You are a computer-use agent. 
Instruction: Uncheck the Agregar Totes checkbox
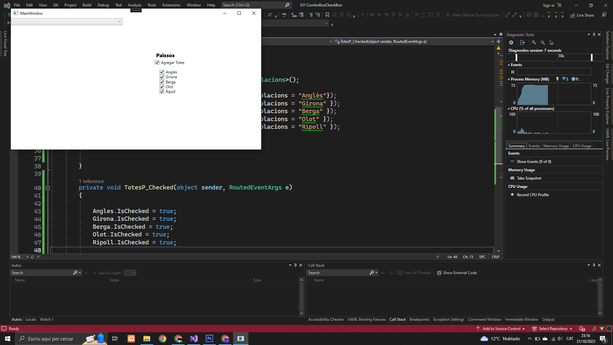[x=157, y=63]
